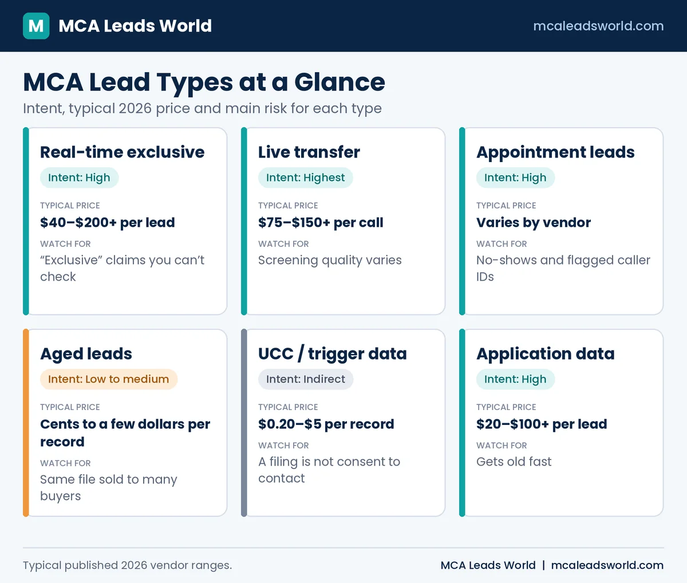
Task: Click 'WATCH FOR' label in Aged leads card
Action: click(65, 463)
